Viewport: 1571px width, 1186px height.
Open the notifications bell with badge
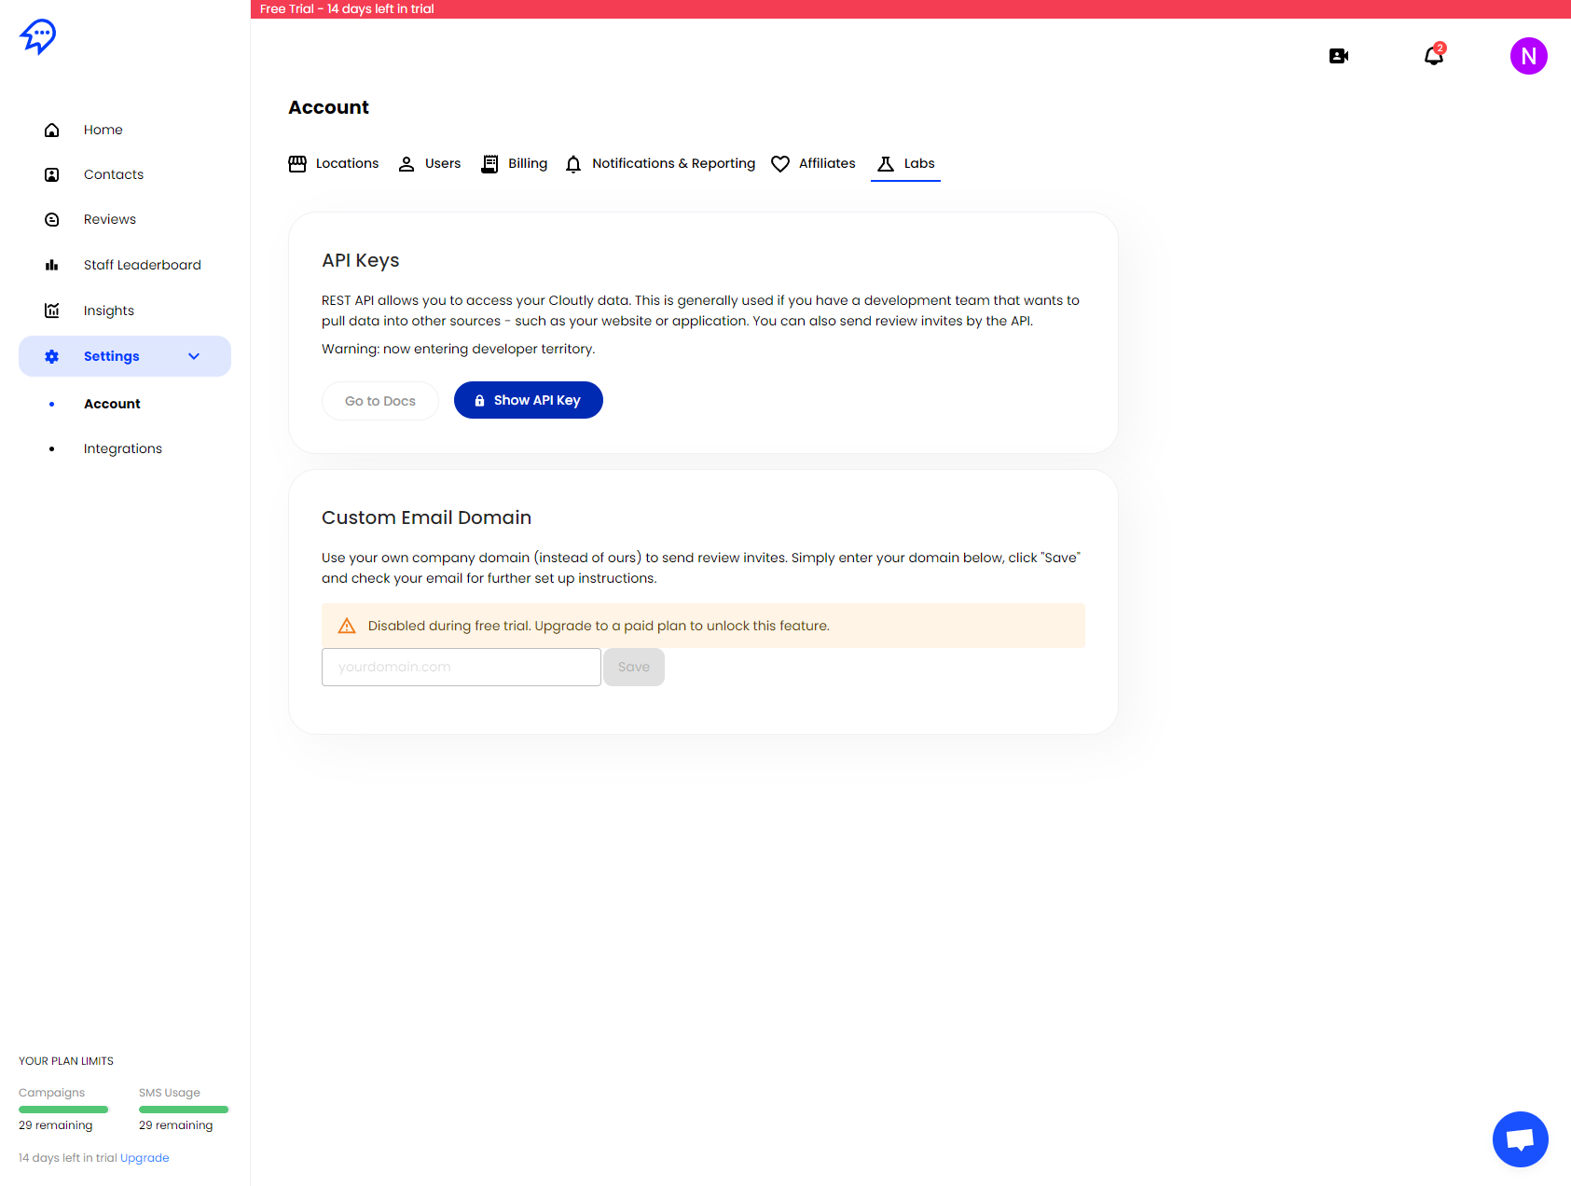(1434, 55)
